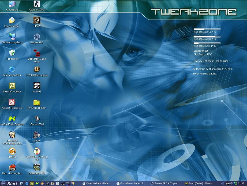The width and height of the screenshot is (247, 186).
Task: Open the Papierkorb recycle bin
Action: coord(12,55)
